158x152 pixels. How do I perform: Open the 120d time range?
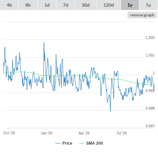109,5
